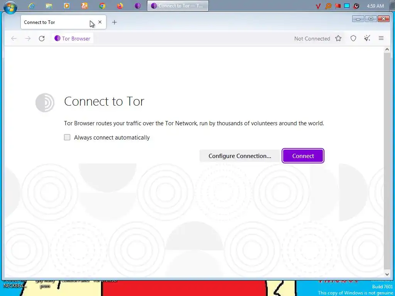Open Windows Media Player in taskbar
The width and height of the screenshot is (395, 296).
click(66, 6)
